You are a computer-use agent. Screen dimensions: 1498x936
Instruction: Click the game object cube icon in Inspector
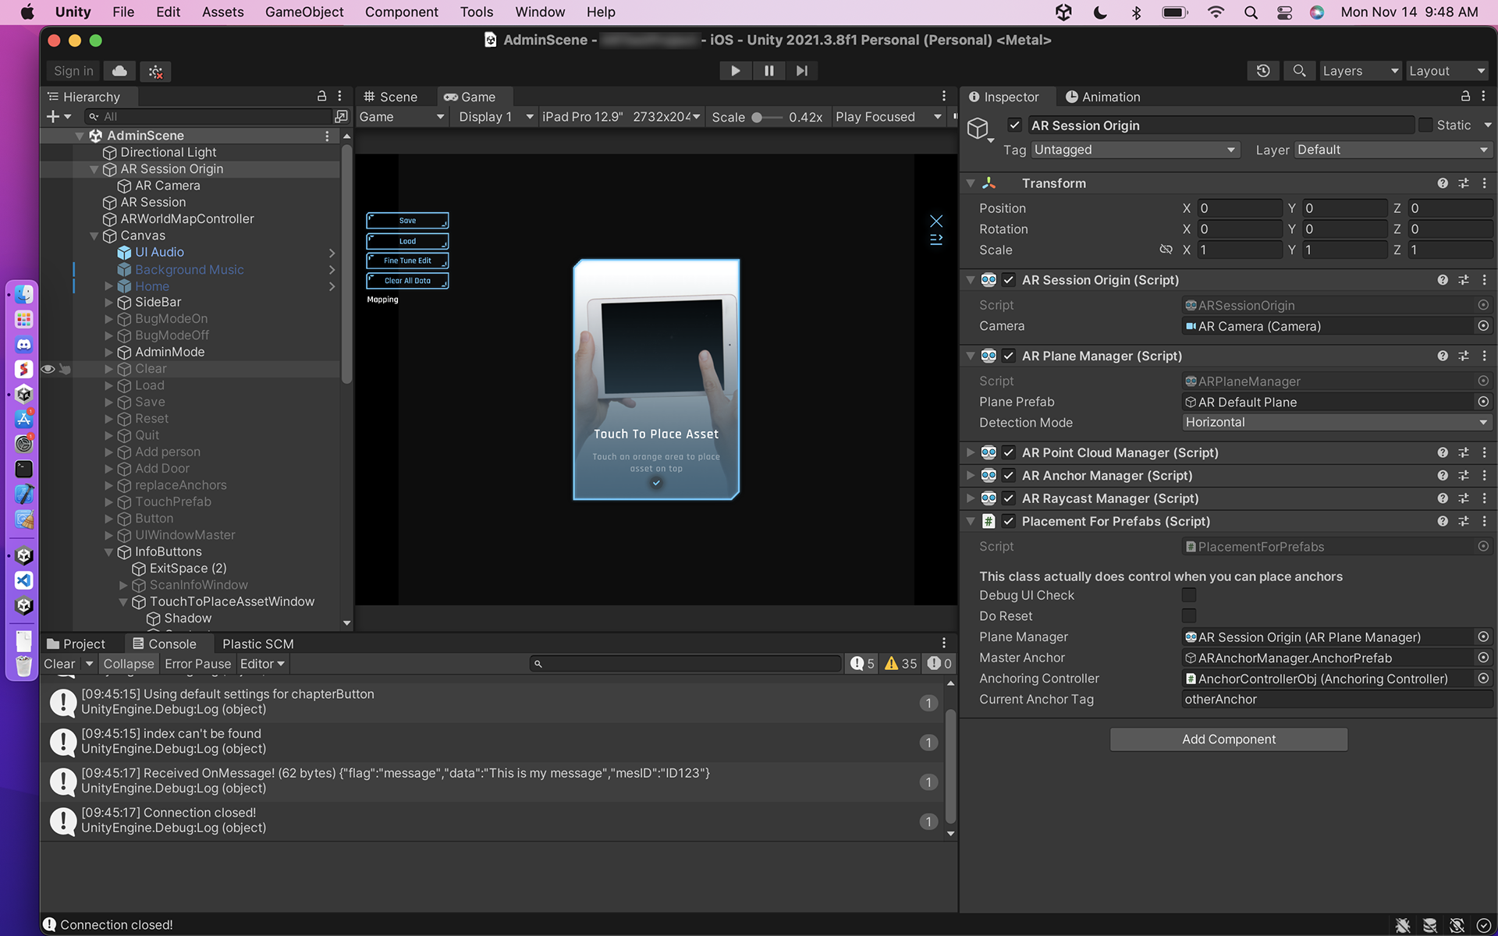point(978,128)
